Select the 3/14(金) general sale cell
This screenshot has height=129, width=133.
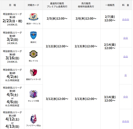pyautogui.click(x=110, y=99)
